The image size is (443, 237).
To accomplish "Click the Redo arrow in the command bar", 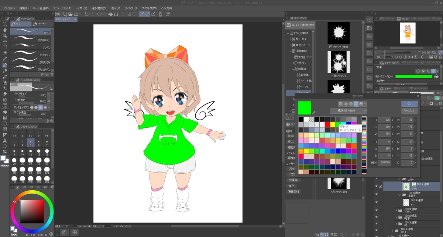I will (92, 14).
